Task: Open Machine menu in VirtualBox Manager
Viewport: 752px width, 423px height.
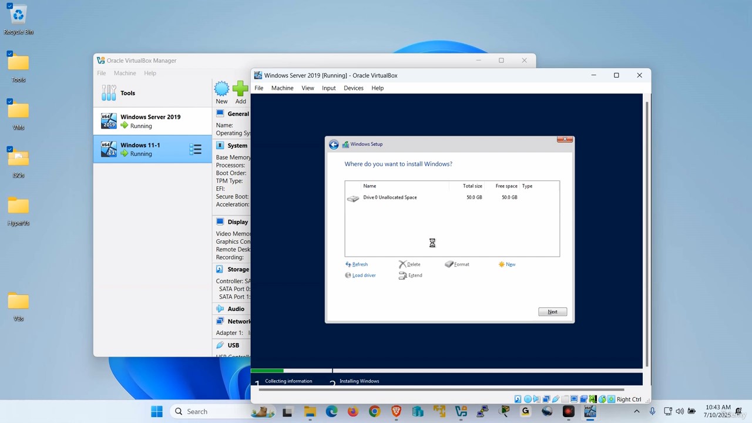Action: click(125, 73)
